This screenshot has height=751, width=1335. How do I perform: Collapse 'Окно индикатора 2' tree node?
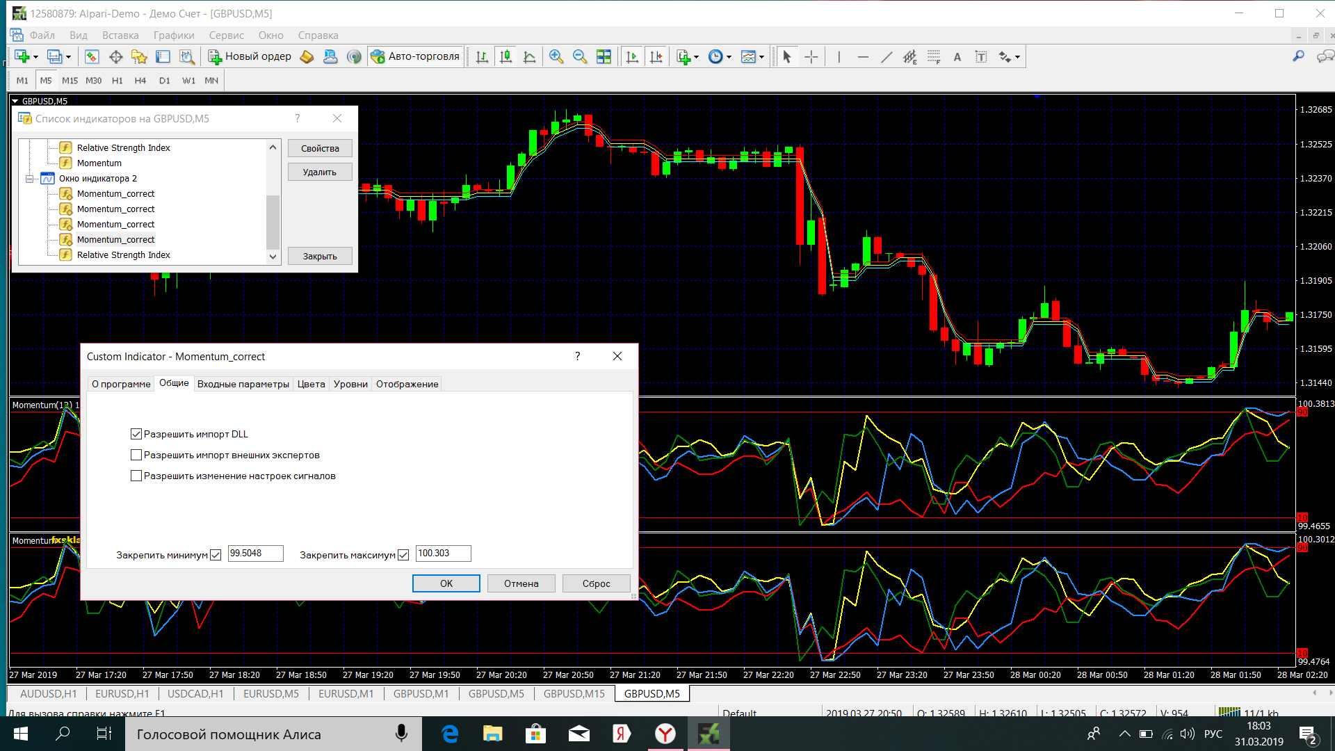(30, 179)
